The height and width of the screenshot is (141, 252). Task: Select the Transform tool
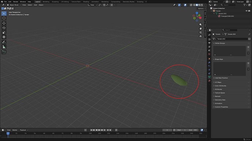coord(4,37)
